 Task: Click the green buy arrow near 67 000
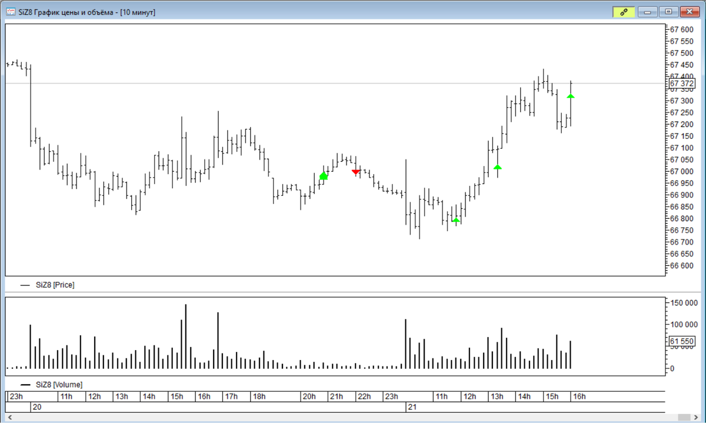point(498,168)
